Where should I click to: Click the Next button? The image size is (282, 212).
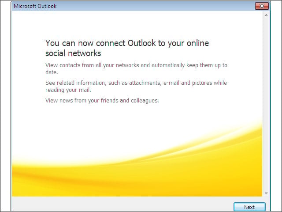(x=249, y=207)
